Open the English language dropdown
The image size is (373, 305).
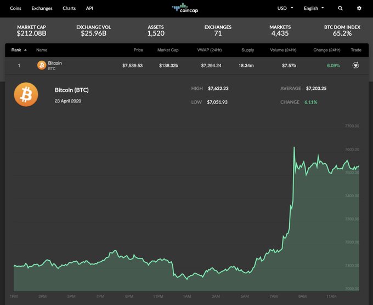314,8
